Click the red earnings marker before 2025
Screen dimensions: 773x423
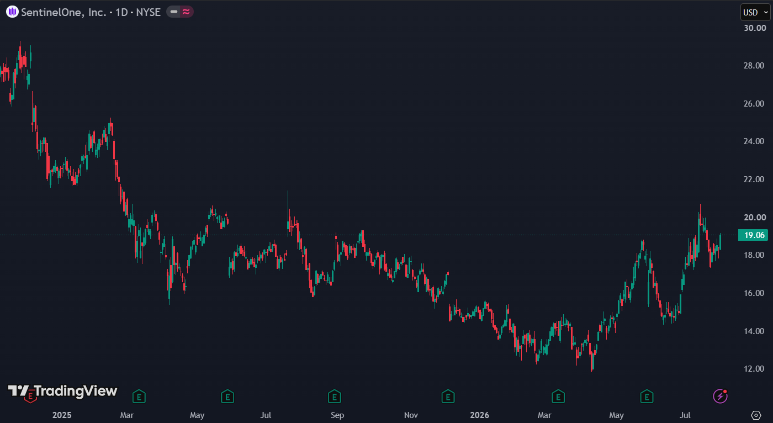tap(31, 395)
